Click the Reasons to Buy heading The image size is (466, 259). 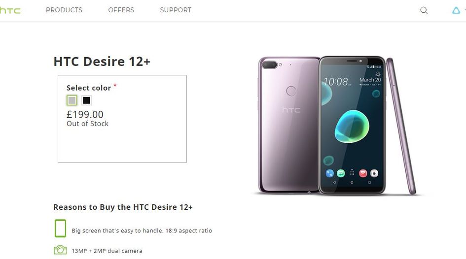pyautogui.click(x=123, y=207)
